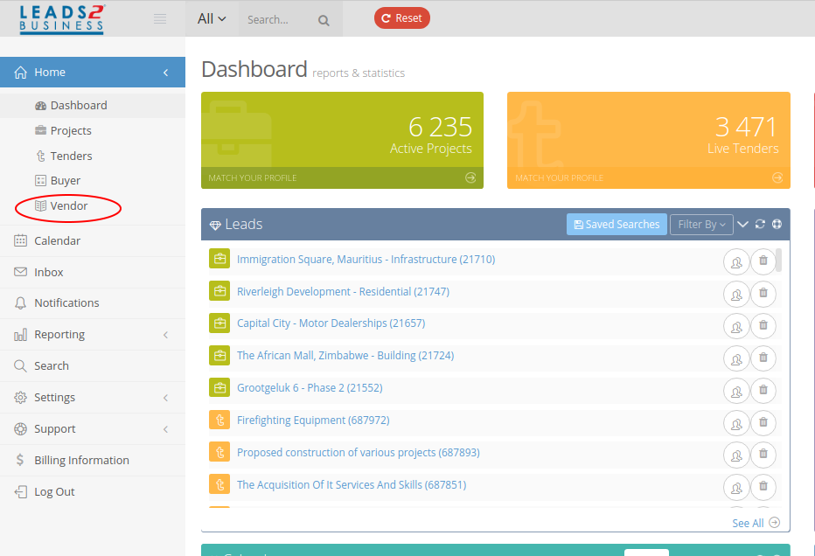The height and width of the screenshot is (556, 815).
Task: Click the Notifications bell icon
Action: click(x=20, y=303)
